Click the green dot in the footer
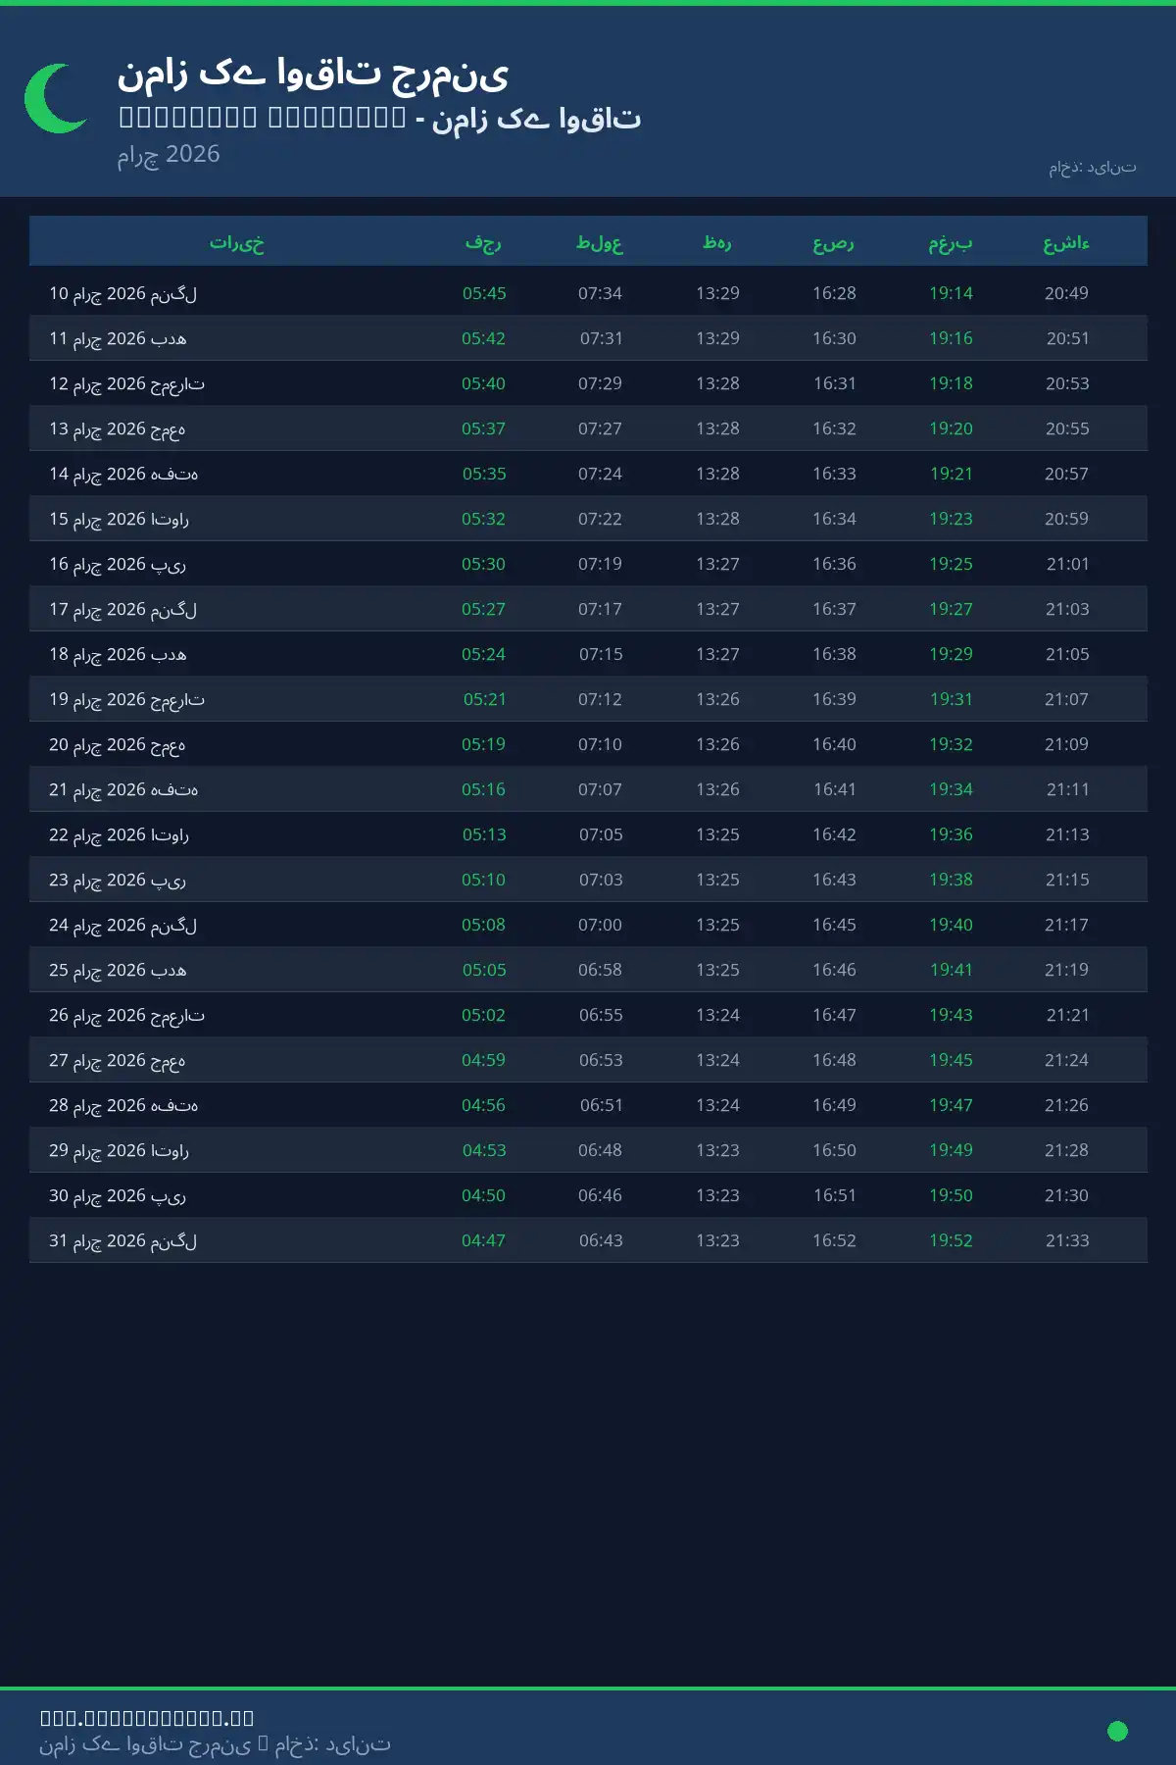 click(x=1117, y=1731)
